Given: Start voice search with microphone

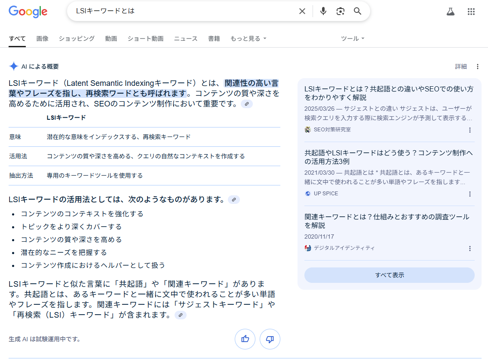Looking at the screenshot, I should coord(323,11).
